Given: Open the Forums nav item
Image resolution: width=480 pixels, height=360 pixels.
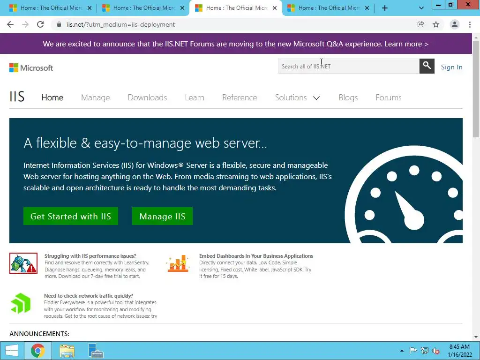Looking at the screenshot, I should [x=389, y=97].
